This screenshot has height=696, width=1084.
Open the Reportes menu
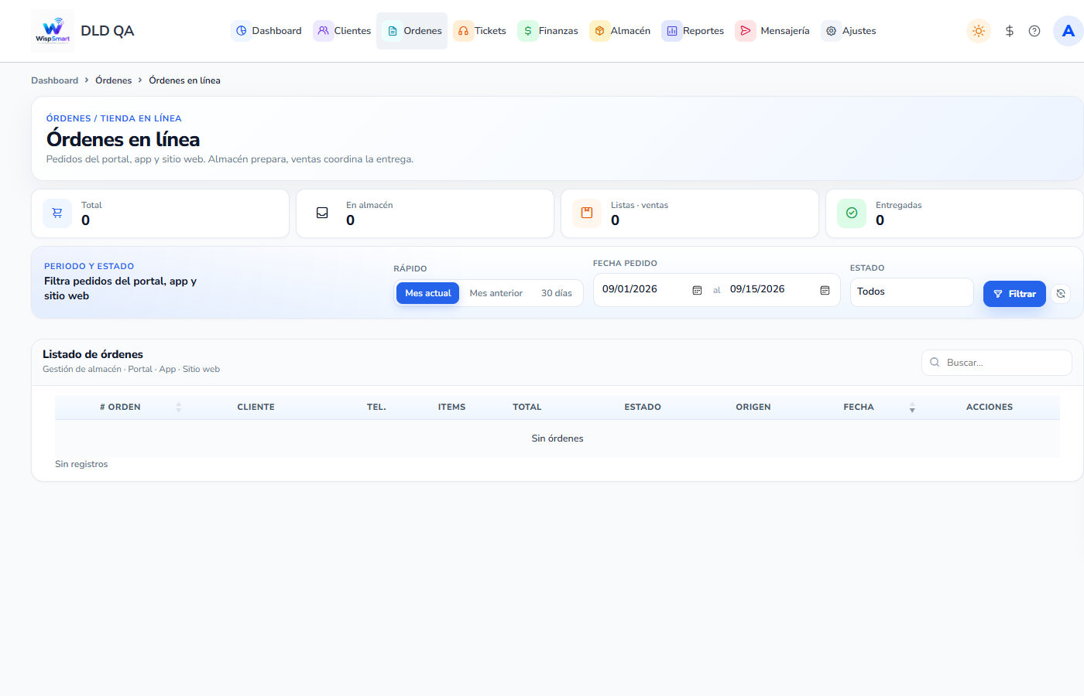[x=693, y=31]
